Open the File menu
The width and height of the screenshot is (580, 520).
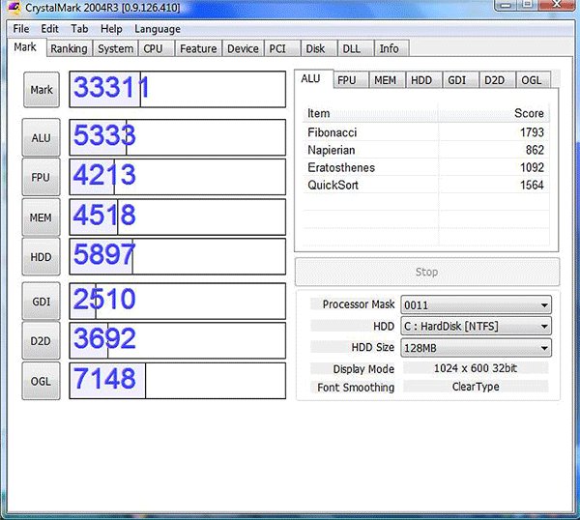click(x=21, y=29)
